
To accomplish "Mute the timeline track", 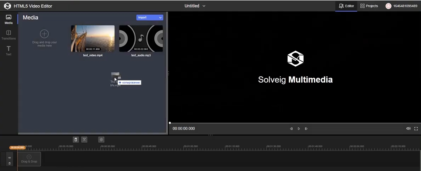I will pyautogui.click(x=10, y=158).
